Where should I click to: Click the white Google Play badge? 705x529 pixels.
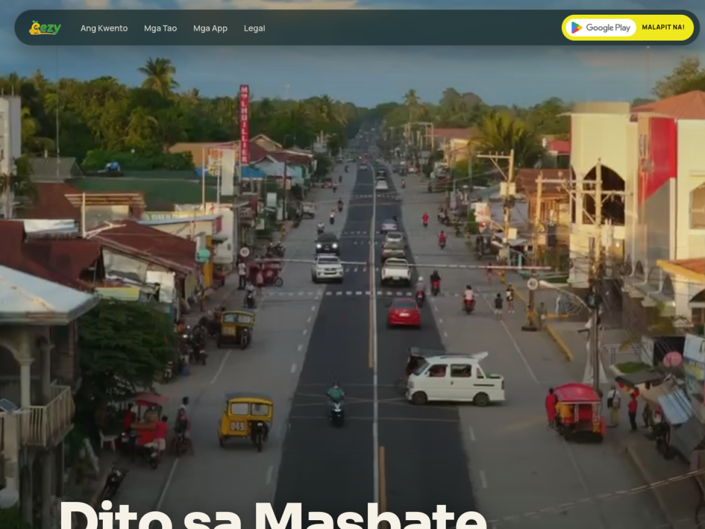point(601,27)
